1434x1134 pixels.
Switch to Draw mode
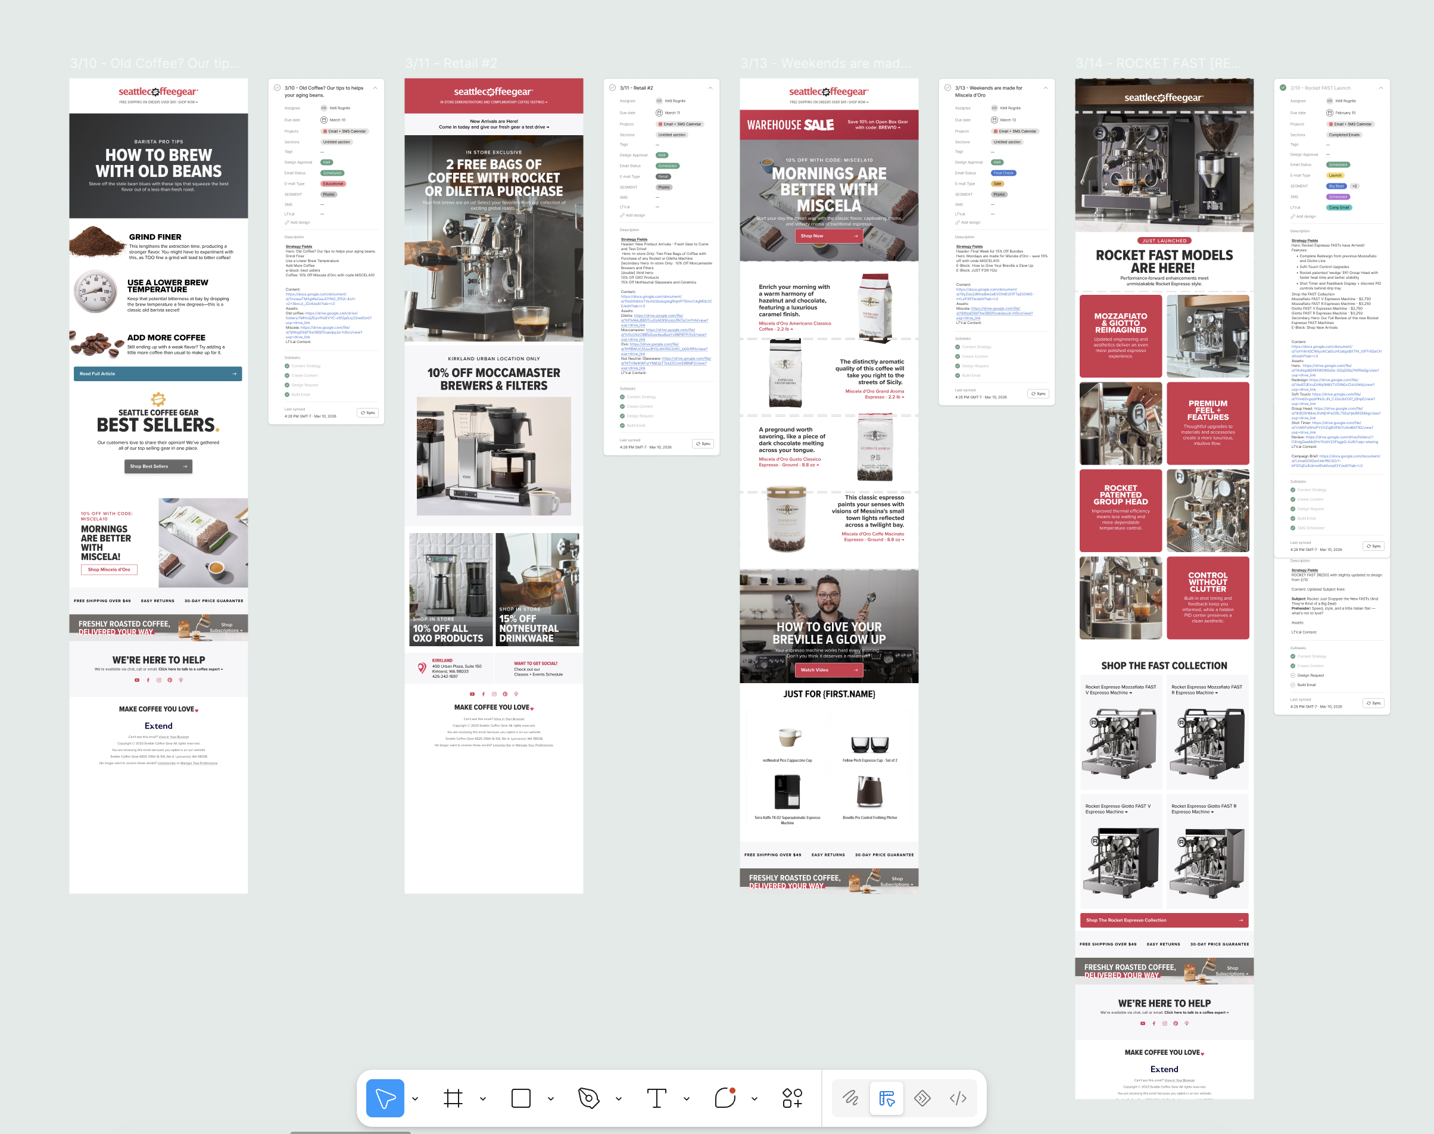click(850, 1098)
